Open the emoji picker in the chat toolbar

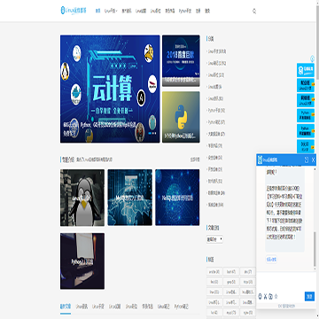(x=260, y=296)
